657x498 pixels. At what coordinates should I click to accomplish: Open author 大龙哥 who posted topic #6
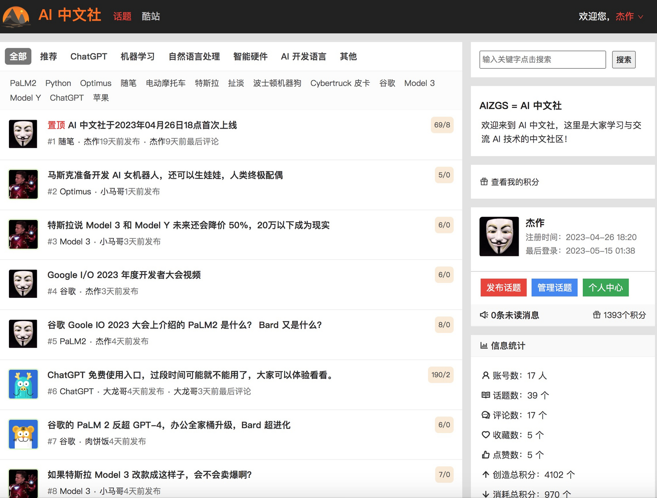click(115, 391)
